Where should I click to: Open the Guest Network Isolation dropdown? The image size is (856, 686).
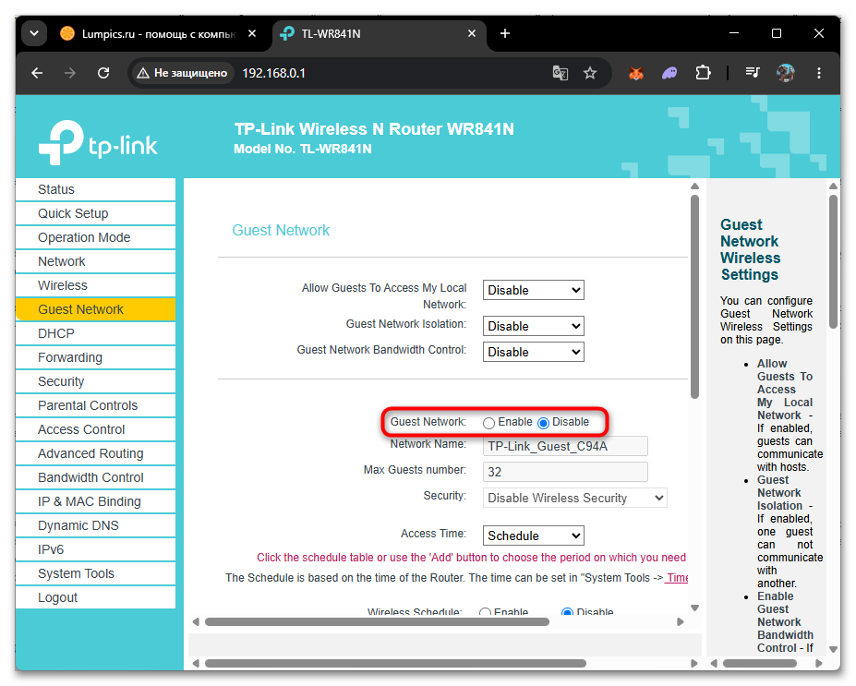[534, 326]
